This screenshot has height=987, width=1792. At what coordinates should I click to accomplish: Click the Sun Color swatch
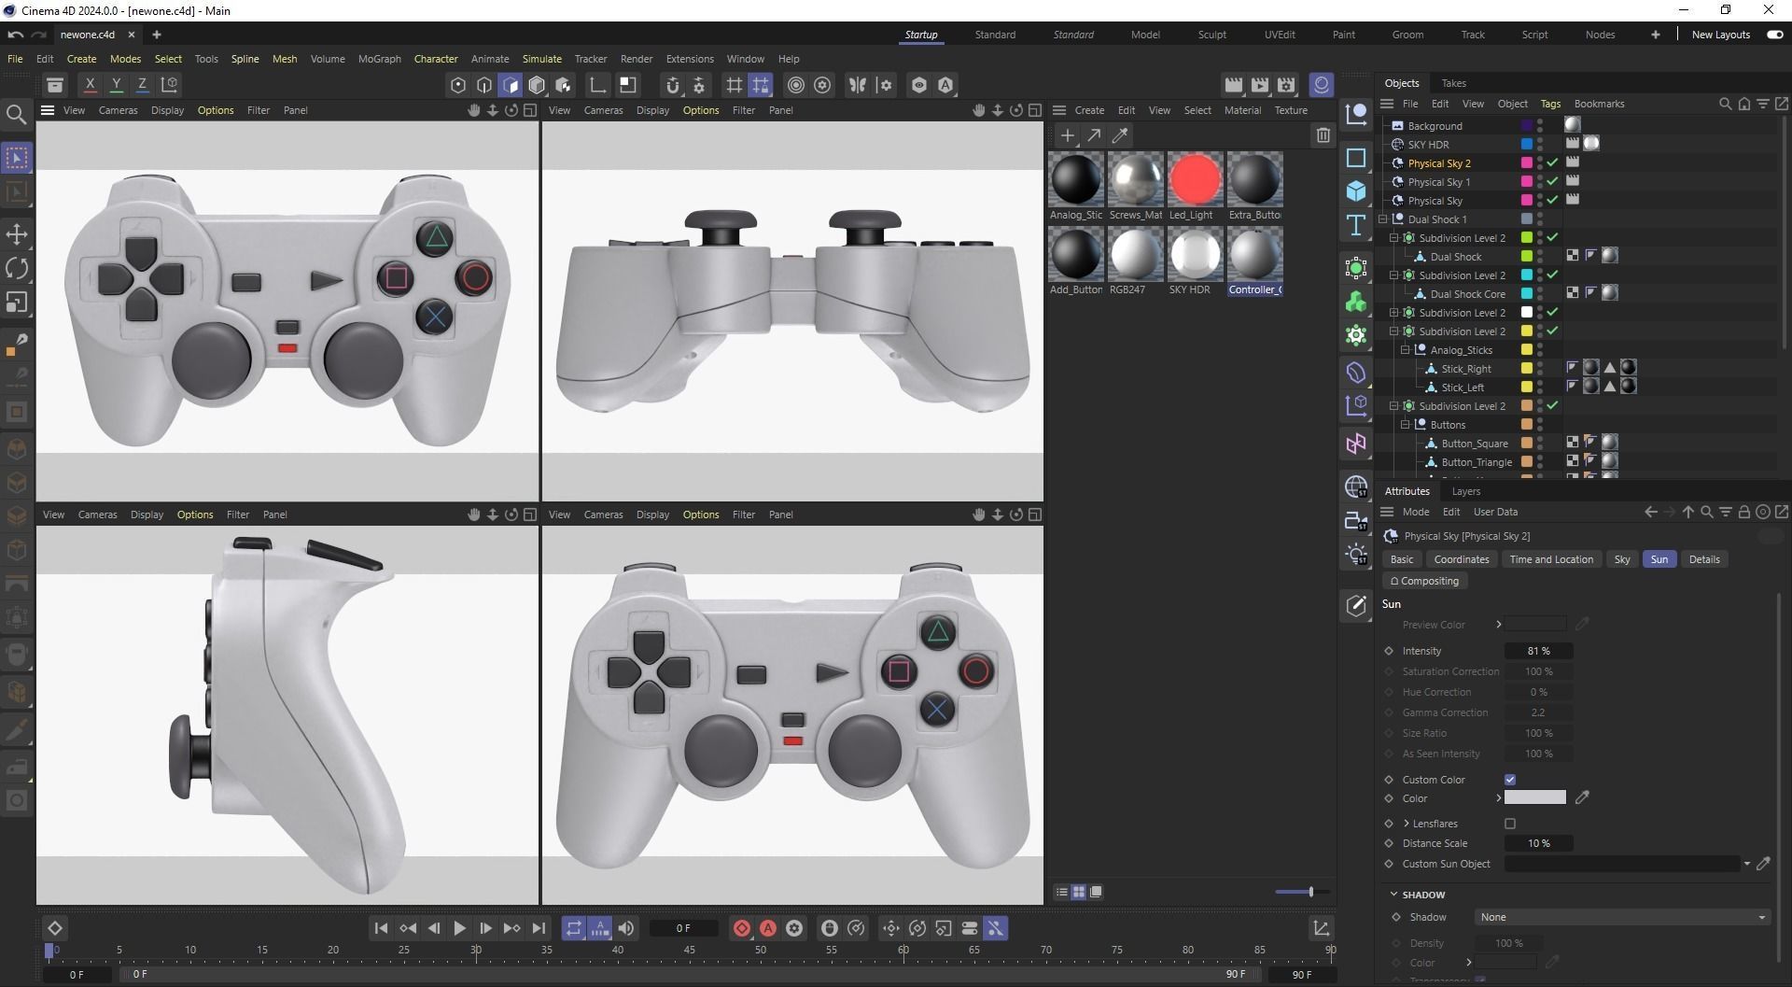click(x=1535, y=797)
